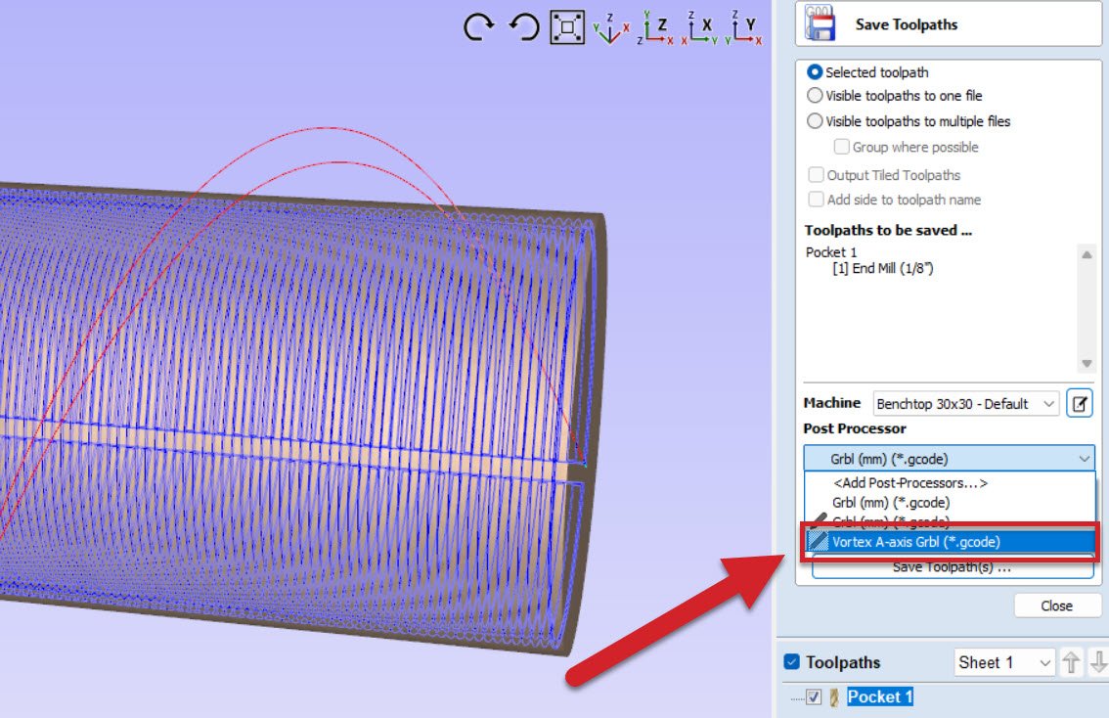Click the rotate counter-clockwise view icon
The height and width of the screenshot is (718, 1109).
524,27
